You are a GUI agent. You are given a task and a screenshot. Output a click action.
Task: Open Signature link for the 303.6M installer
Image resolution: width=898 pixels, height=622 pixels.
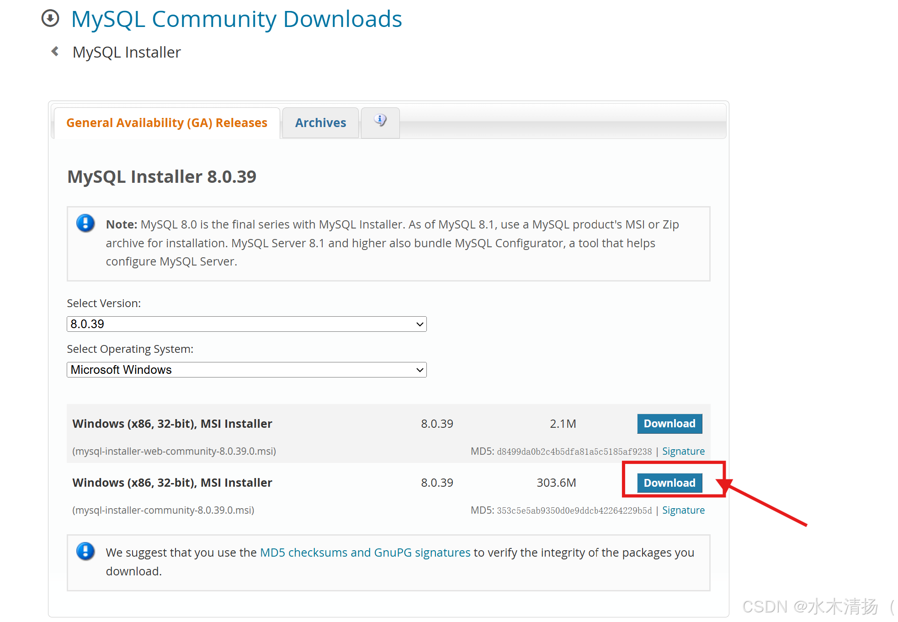[683, 510]
